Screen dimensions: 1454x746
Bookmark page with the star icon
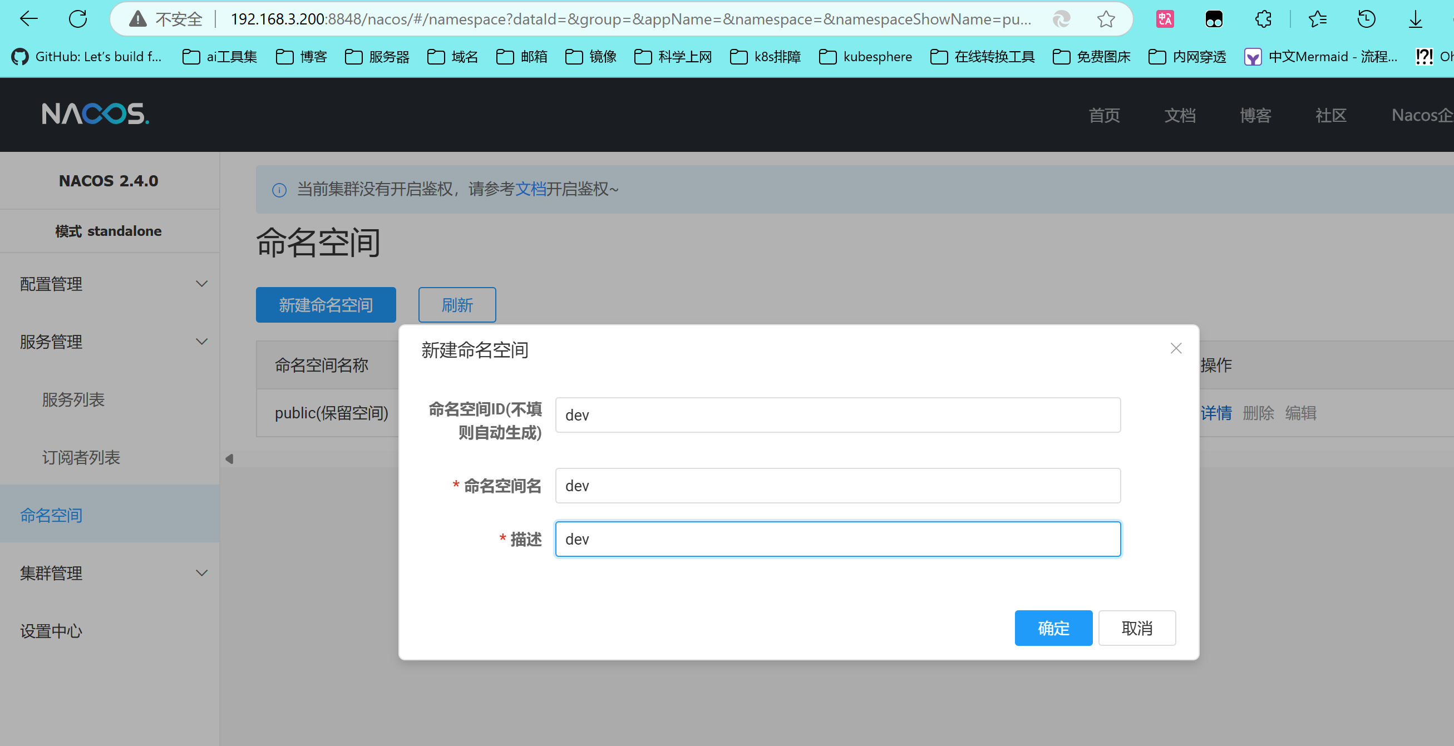click(x=1106, y=19)
